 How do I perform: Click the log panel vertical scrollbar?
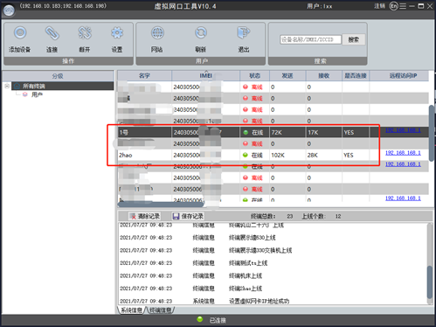430,282
